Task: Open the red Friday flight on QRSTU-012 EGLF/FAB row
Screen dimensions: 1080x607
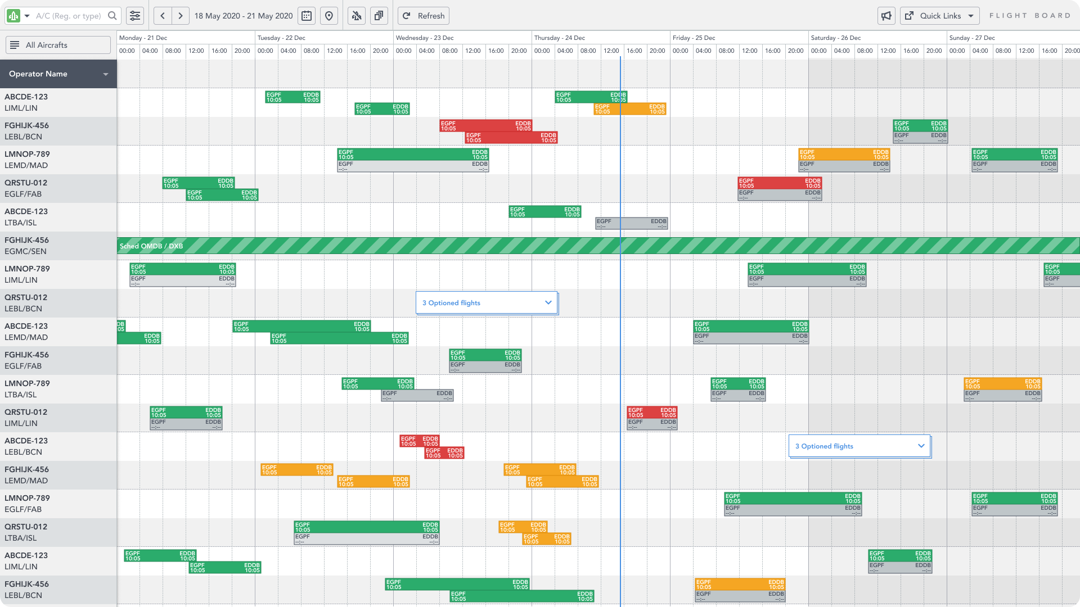Action: [780, 183]
